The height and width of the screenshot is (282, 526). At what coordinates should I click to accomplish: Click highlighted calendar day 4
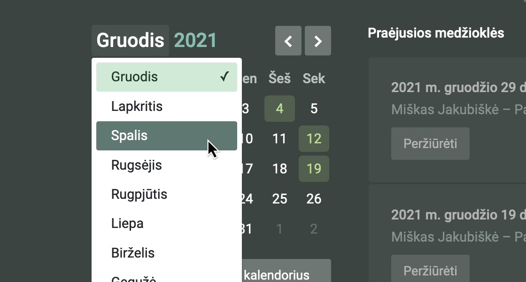point(280,109)
